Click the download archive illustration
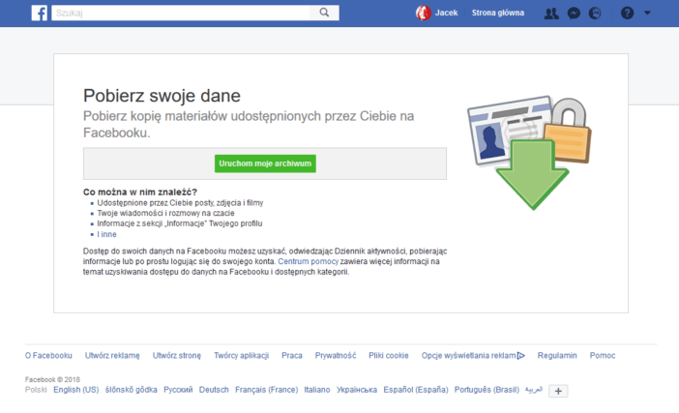Screen dimensions: 679x413 click(530, 153)
